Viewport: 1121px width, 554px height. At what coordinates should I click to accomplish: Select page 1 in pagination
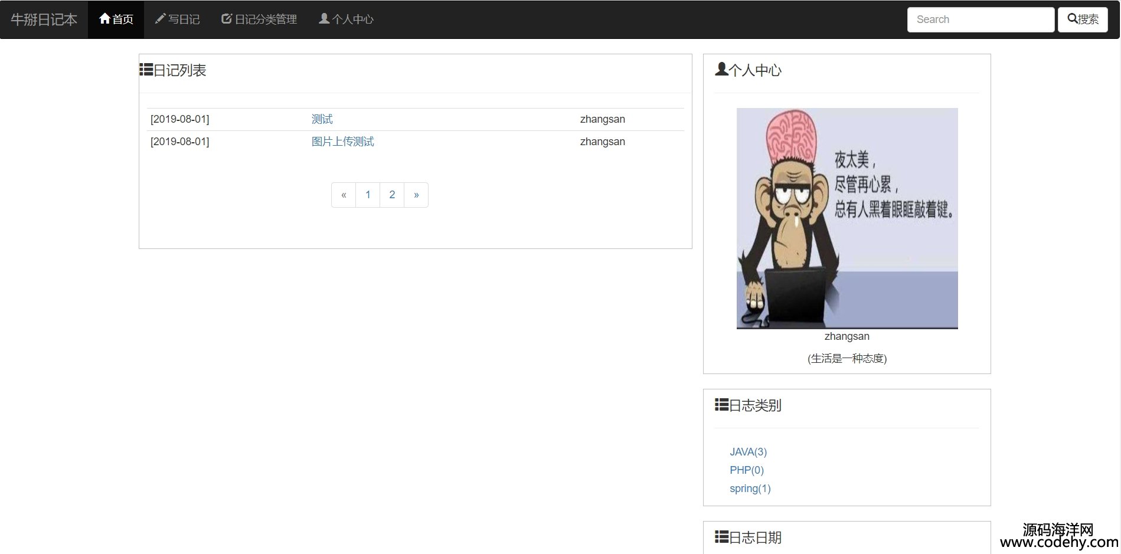[368, 195]
